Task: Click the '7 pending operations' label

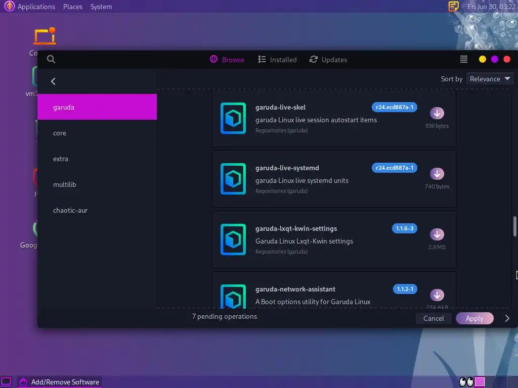Action: (x=224, y=316)
